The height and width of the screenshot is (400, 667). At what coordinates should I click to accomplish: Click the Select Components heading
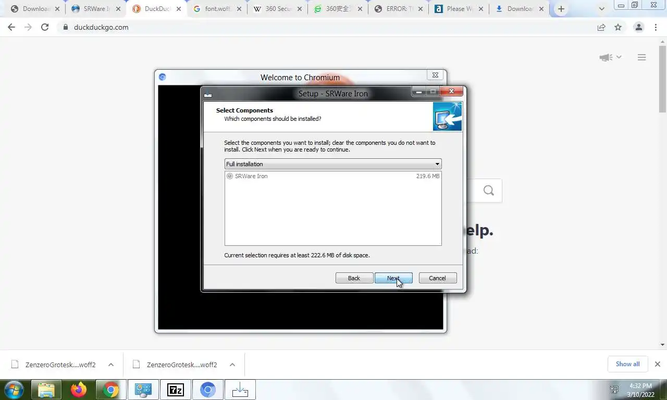pyautogui.click(x=244, y=110)
